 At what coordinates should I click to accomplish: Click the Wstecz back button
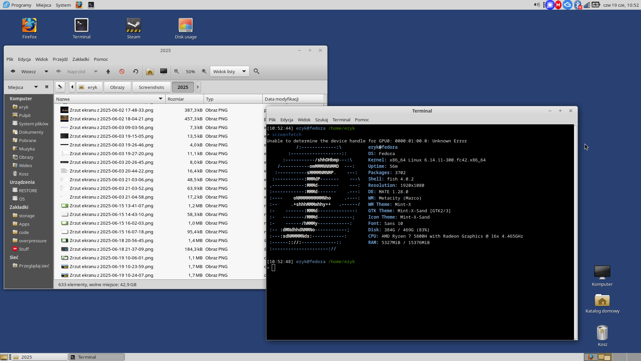tap(23, 72)
